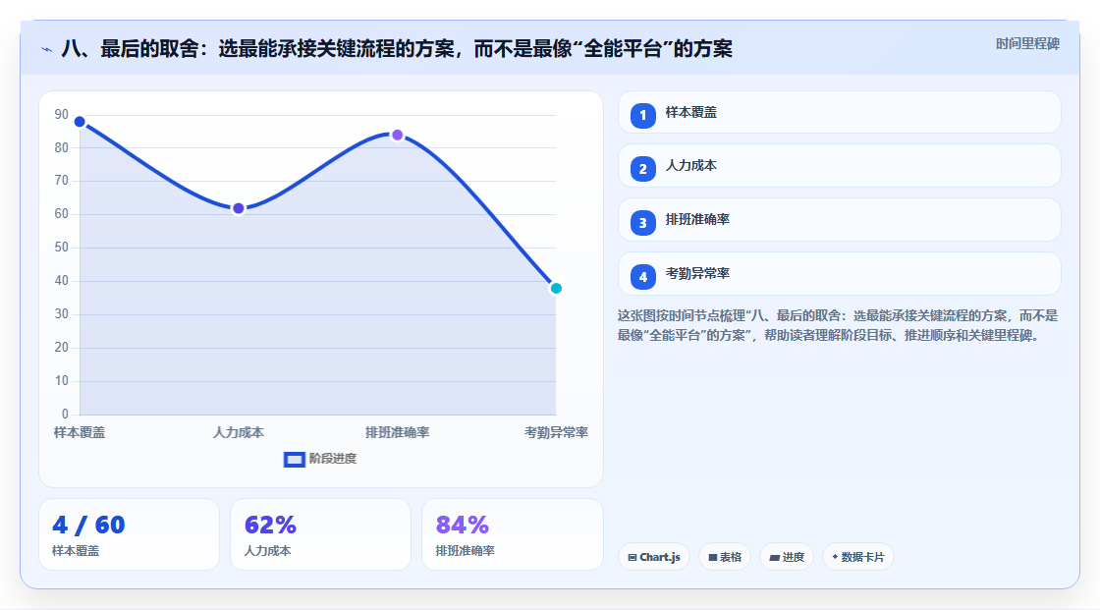Click the Chart.js tag

click(x=654, y=557)
